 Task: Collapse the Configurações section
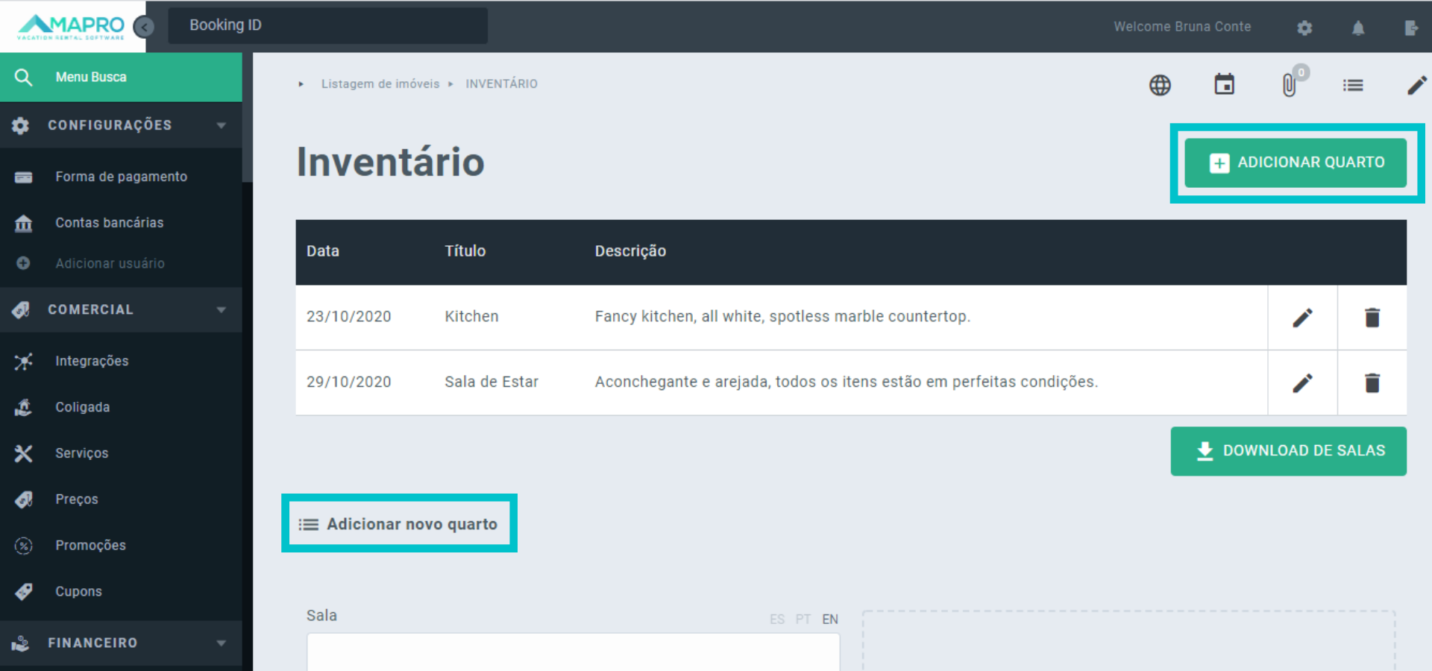click(221, 125)
